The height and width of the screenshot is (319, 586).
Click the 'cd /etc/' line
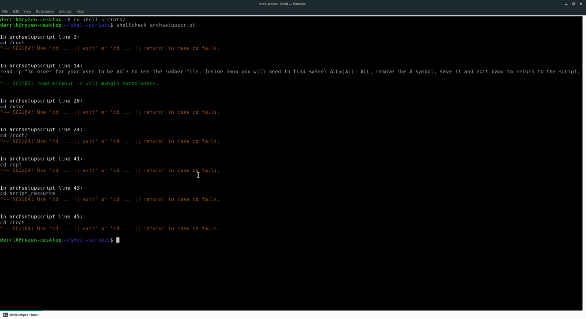point(12,106)
